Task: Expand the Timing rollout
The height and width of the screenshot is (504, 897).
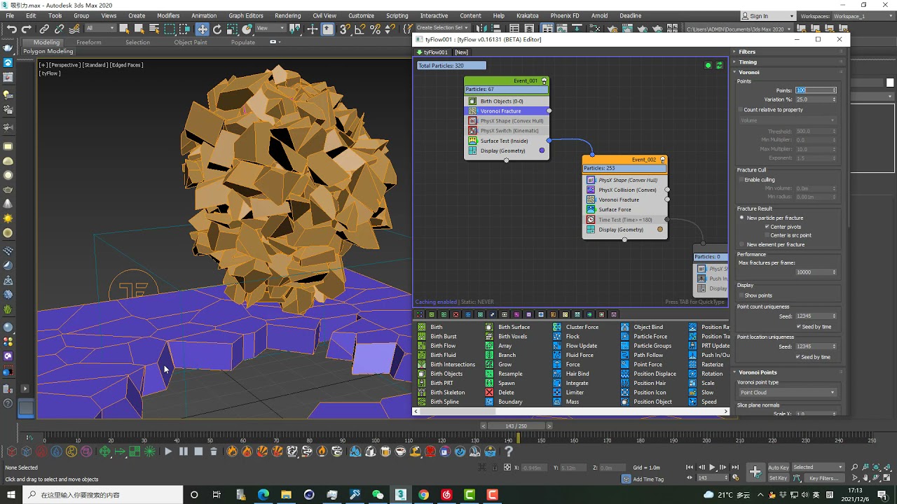Action: [x=747, y=62]
